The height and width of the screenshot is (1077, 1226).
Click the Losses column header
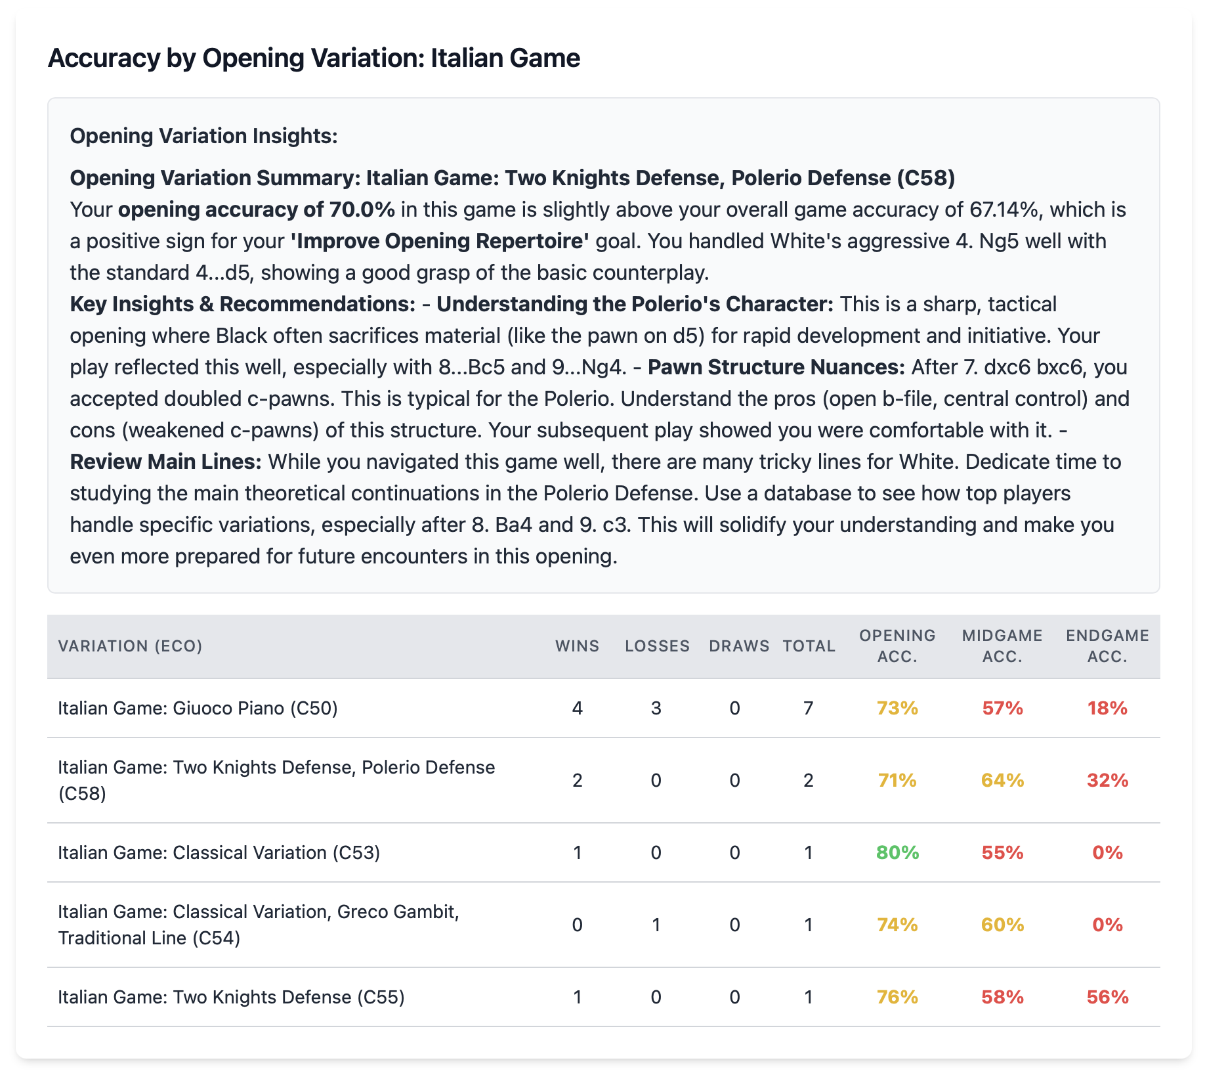tap(657, 646)
